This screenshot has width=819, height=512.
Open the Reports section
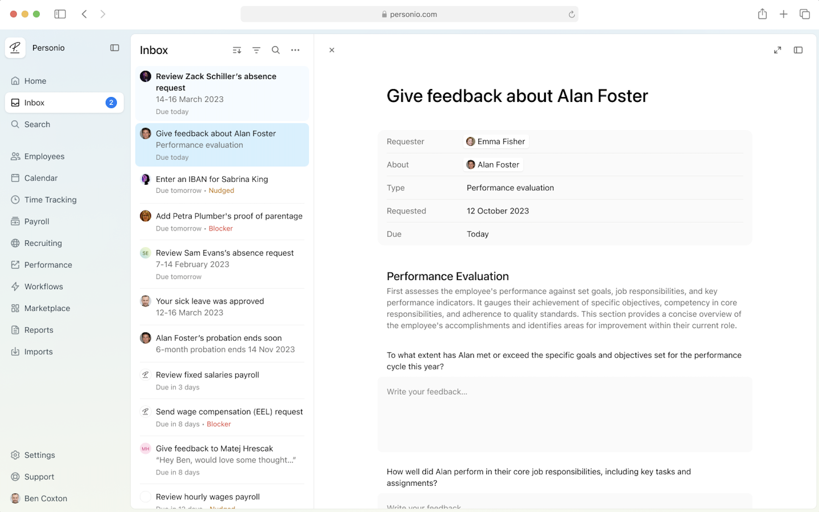64,330
